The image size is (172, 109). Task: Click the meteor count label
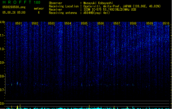[x=39, y=8]
